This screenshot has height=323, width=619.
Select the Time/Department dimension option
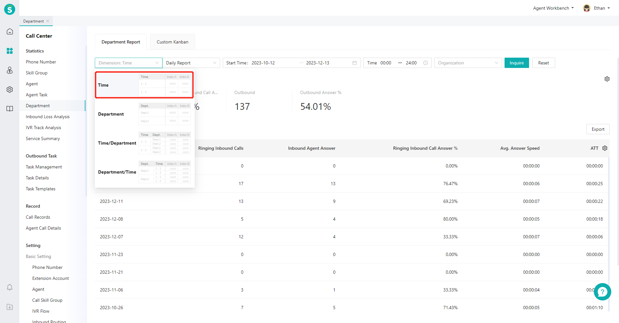[x=144, y=143]
